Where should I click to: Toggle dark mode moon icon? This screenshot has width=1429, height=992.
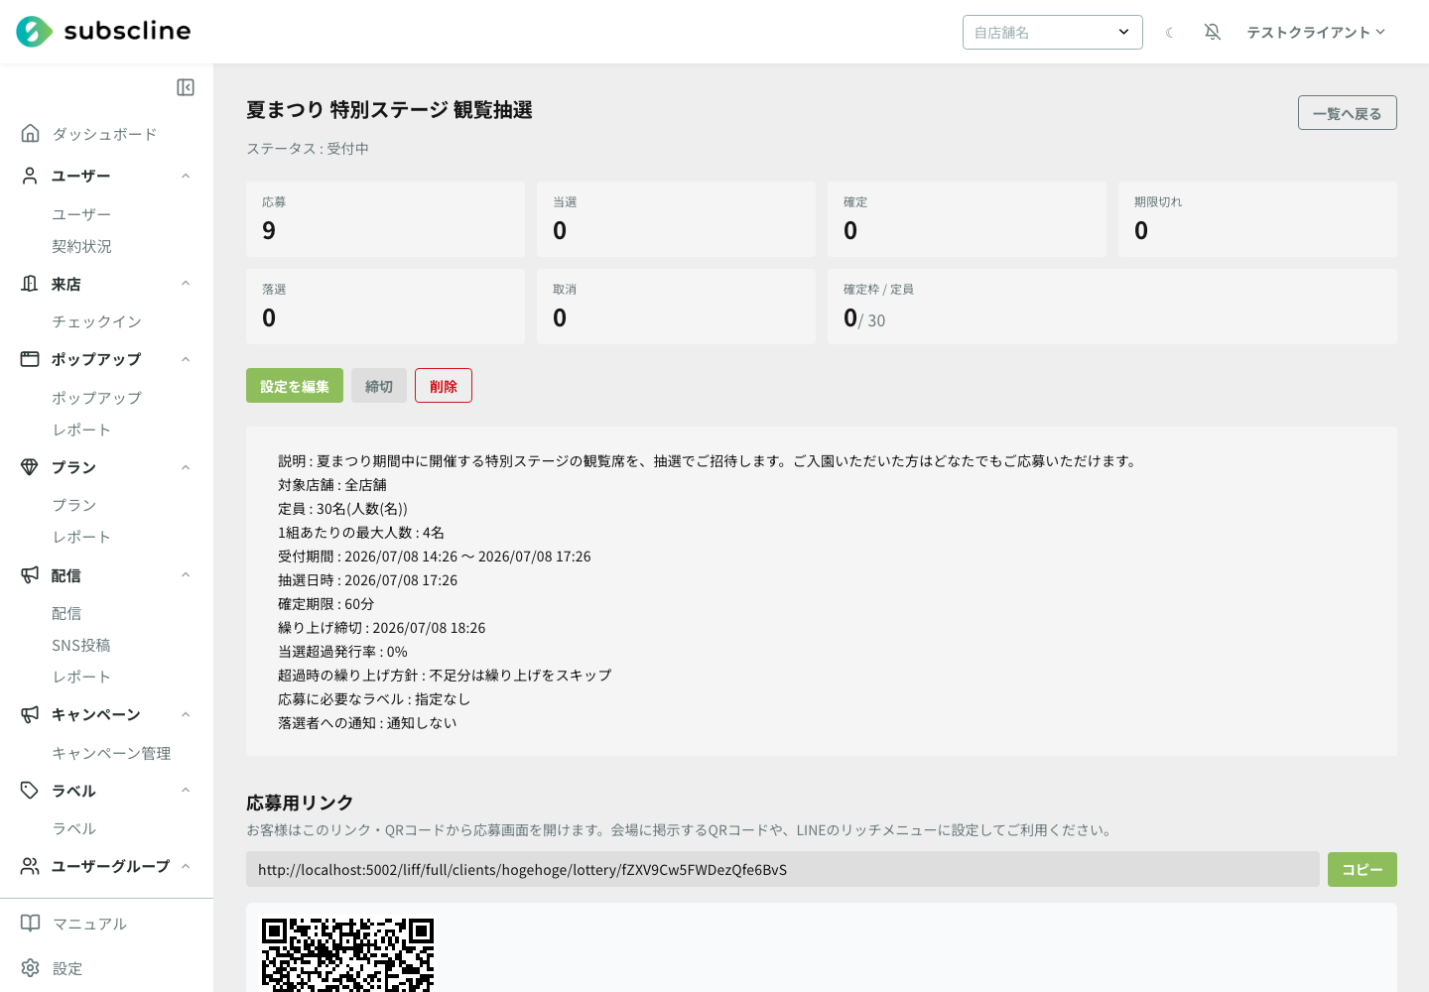coord(1170,33)
